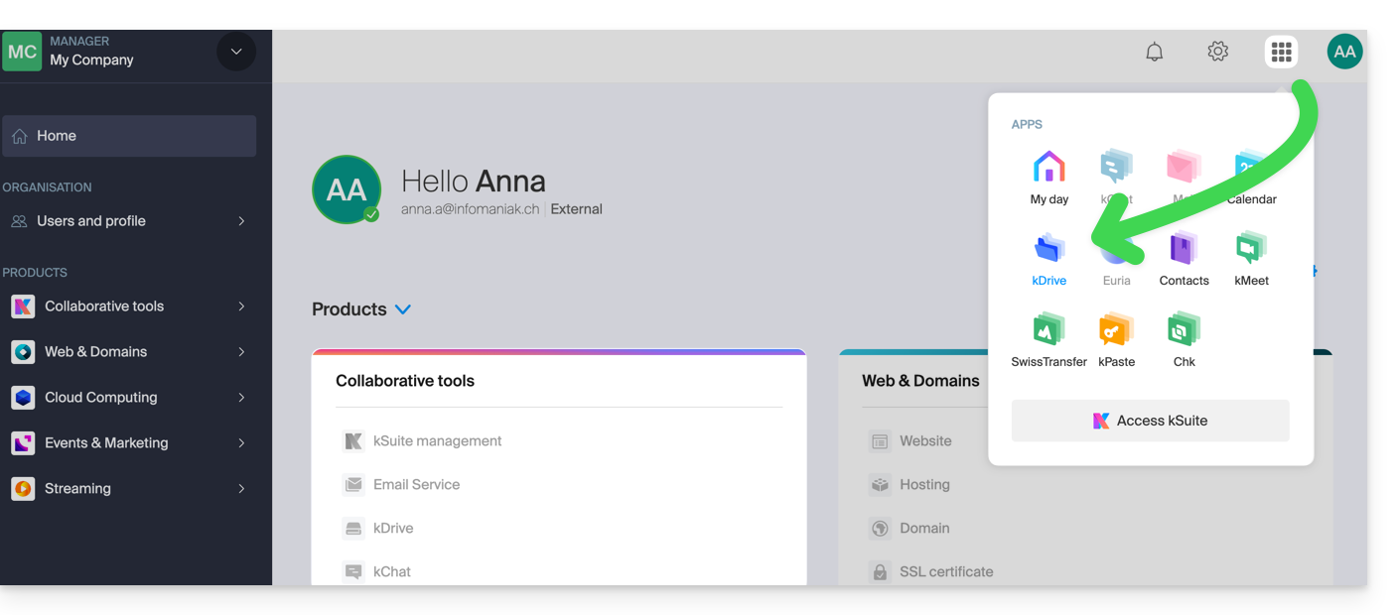Open the Chk app icon

(1184, 330)
